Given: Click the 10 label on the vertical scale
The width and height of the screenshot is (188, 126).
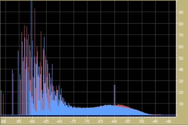Looking at the screenshot, I should pyautogui.click(x=181, y=104).
